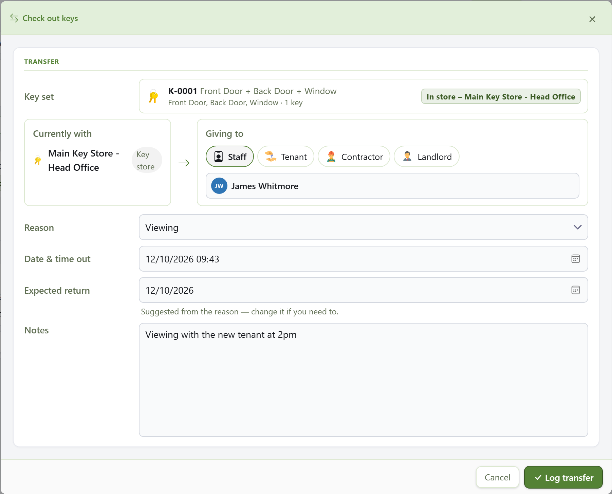
Task: Click the 'Check out keys' dialog title
Action: click(x=50, y=18)
